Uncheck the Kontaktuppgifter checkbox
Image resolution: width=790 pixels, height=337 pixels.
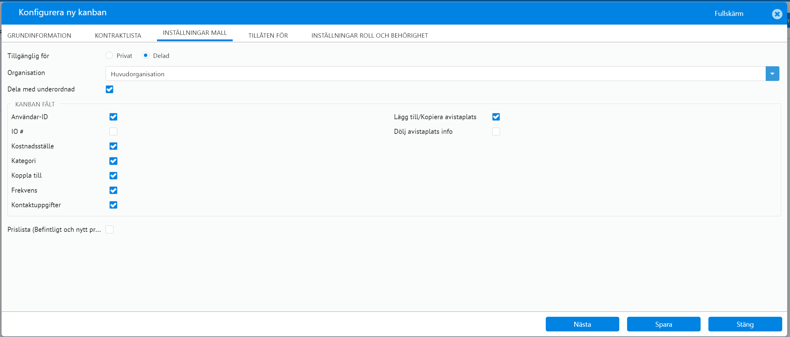113,205
